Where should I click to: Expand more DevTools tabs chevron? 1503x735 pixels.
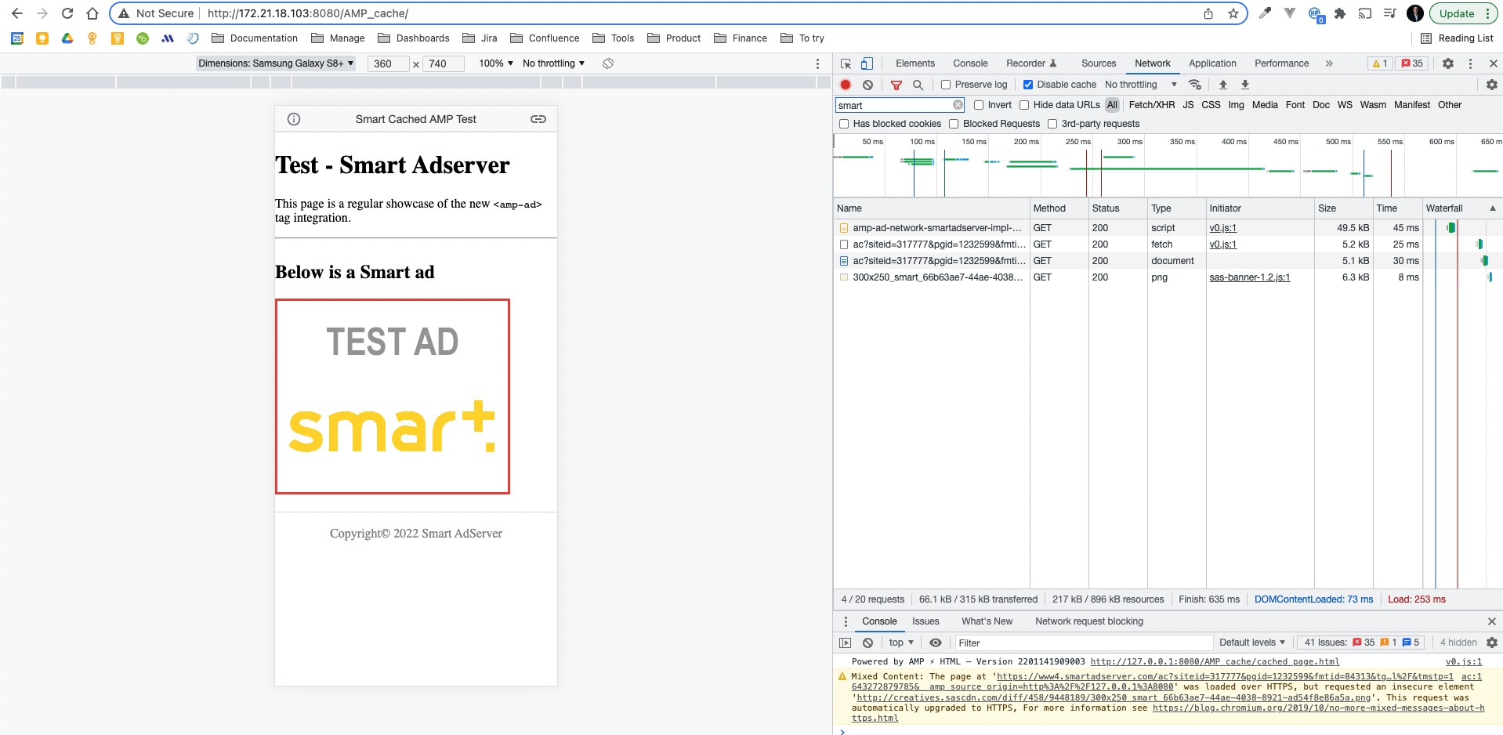(1329, 63)
